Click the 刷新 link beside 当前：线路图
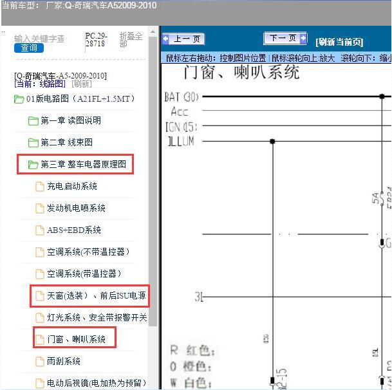This screenshot has width=392, height=390. pos(82,84)
